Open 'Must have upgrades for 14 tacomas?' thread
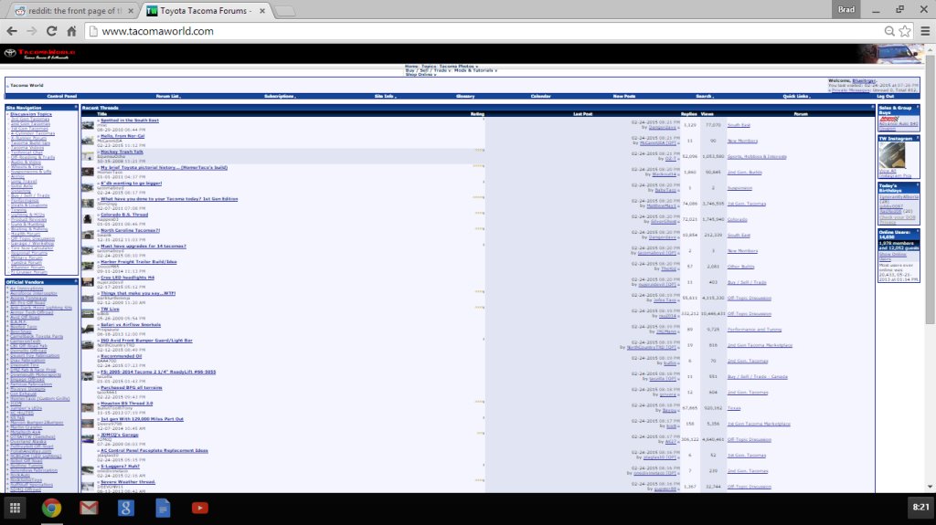 pos(144,246)
